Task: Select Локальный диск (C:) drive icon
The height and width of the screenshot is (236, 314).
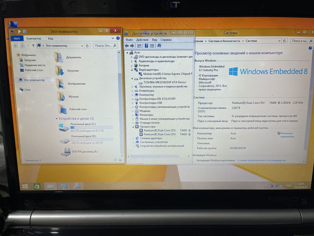Action: 64,127
